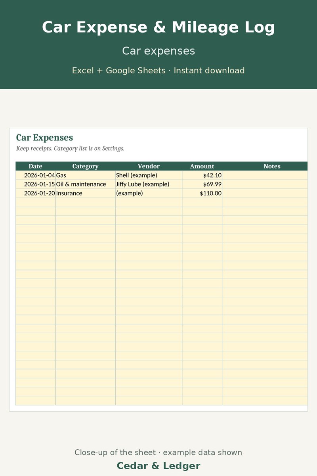Select the "Gas" category cell
The image size is (317, 476).
[86, 175]
